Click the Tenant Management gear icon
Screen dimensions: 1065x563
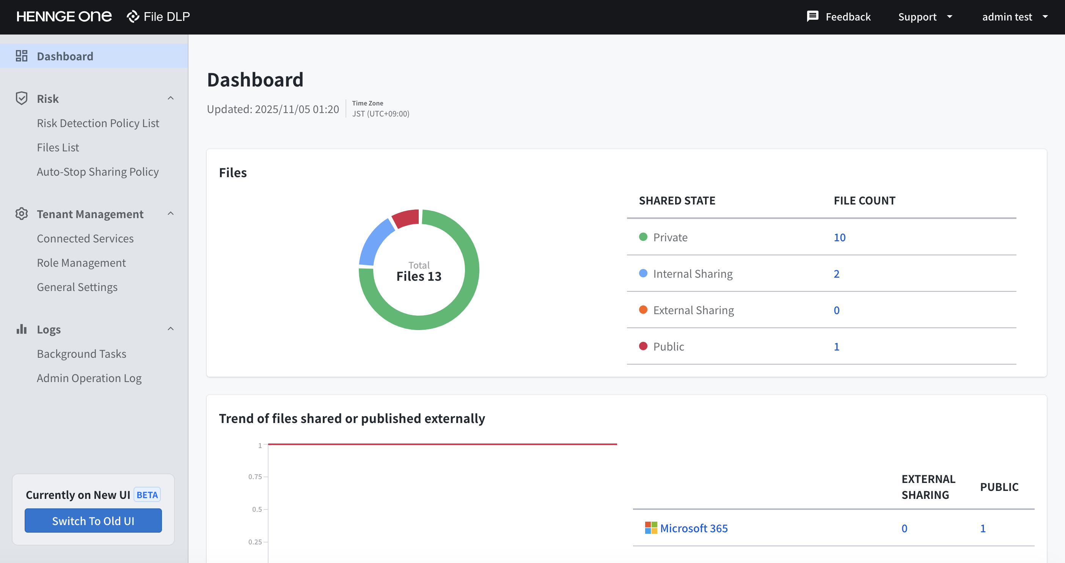click(22, 214)
